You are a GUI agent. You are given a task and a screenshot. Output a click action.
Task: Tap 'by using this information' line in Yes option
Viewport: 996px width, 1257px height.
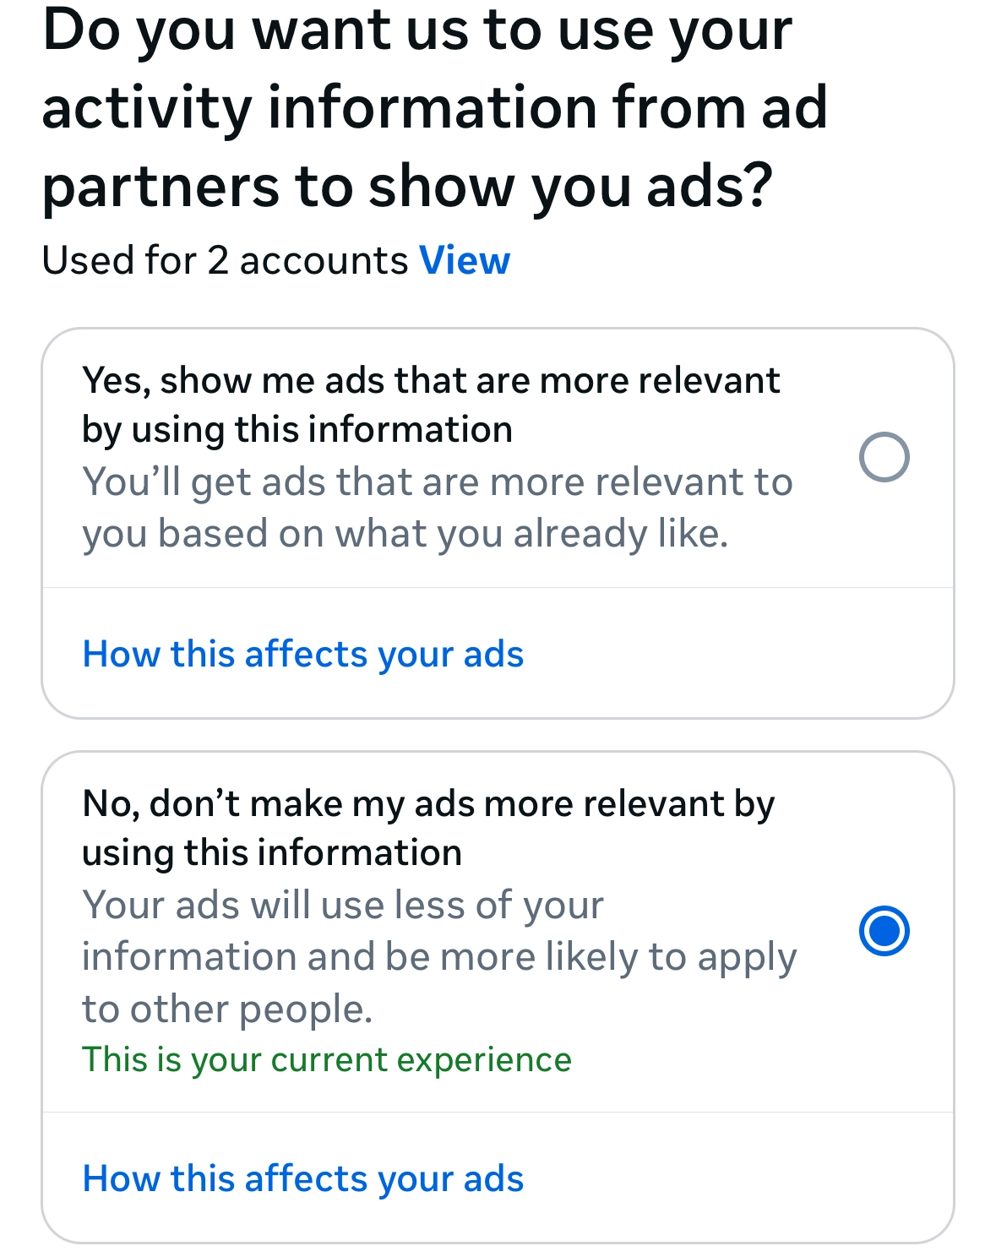tap(297, 430)
